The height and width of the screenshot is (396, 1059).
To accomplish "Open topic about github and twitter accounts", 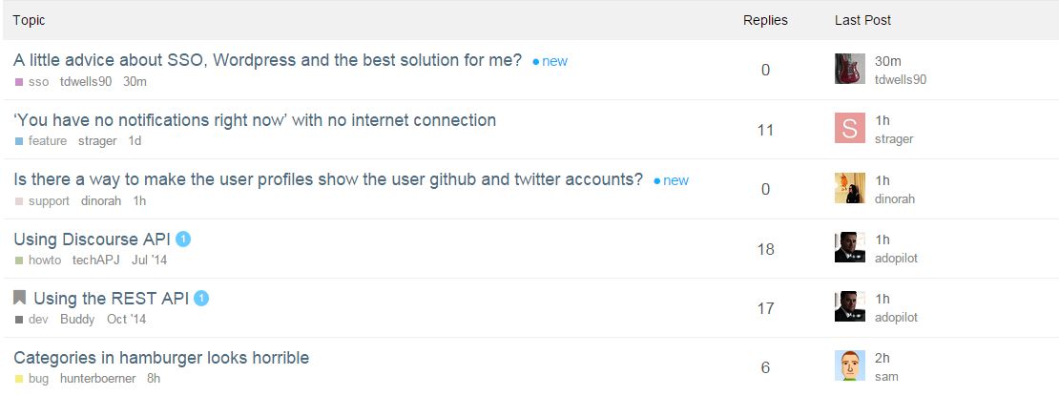I will [x=328, y=179].
